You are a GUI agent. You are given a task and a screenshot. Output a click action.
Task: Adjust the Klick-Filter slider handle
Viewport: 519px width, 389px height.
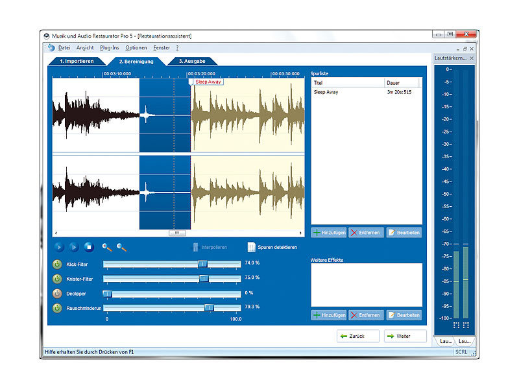[202, 264]
